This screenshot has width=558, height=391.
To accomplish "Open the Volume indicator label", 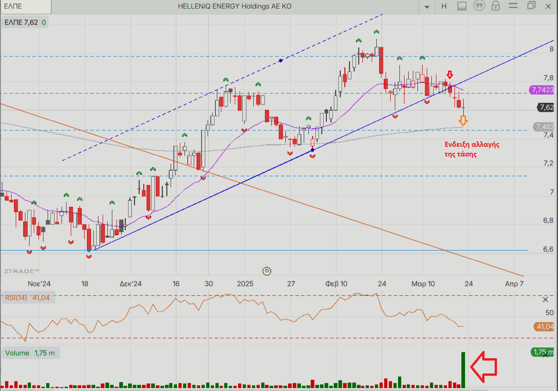I will [x=31, y=353].
